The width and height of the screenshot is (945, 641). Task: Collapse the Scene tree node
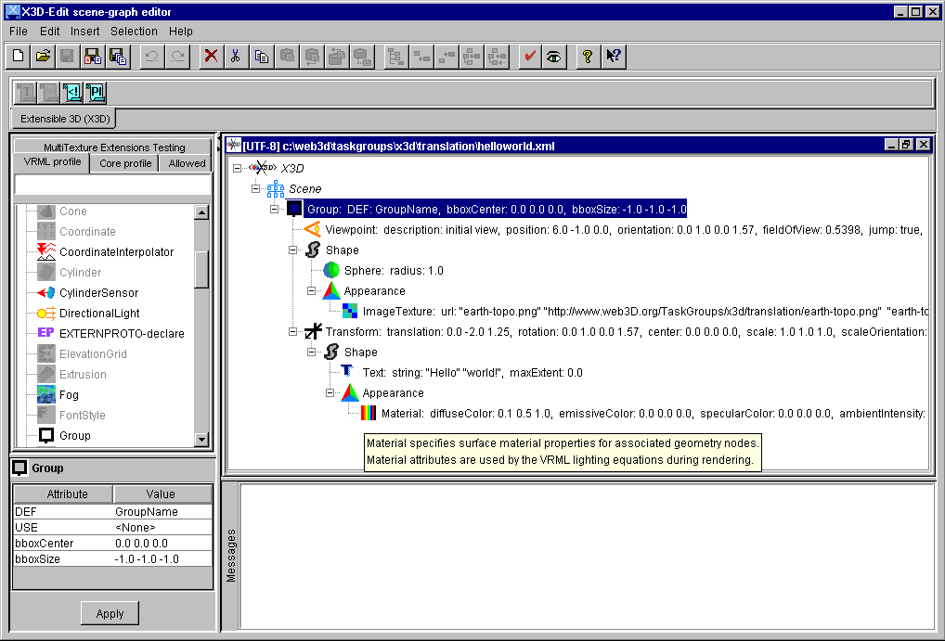(x=256, y=189)
